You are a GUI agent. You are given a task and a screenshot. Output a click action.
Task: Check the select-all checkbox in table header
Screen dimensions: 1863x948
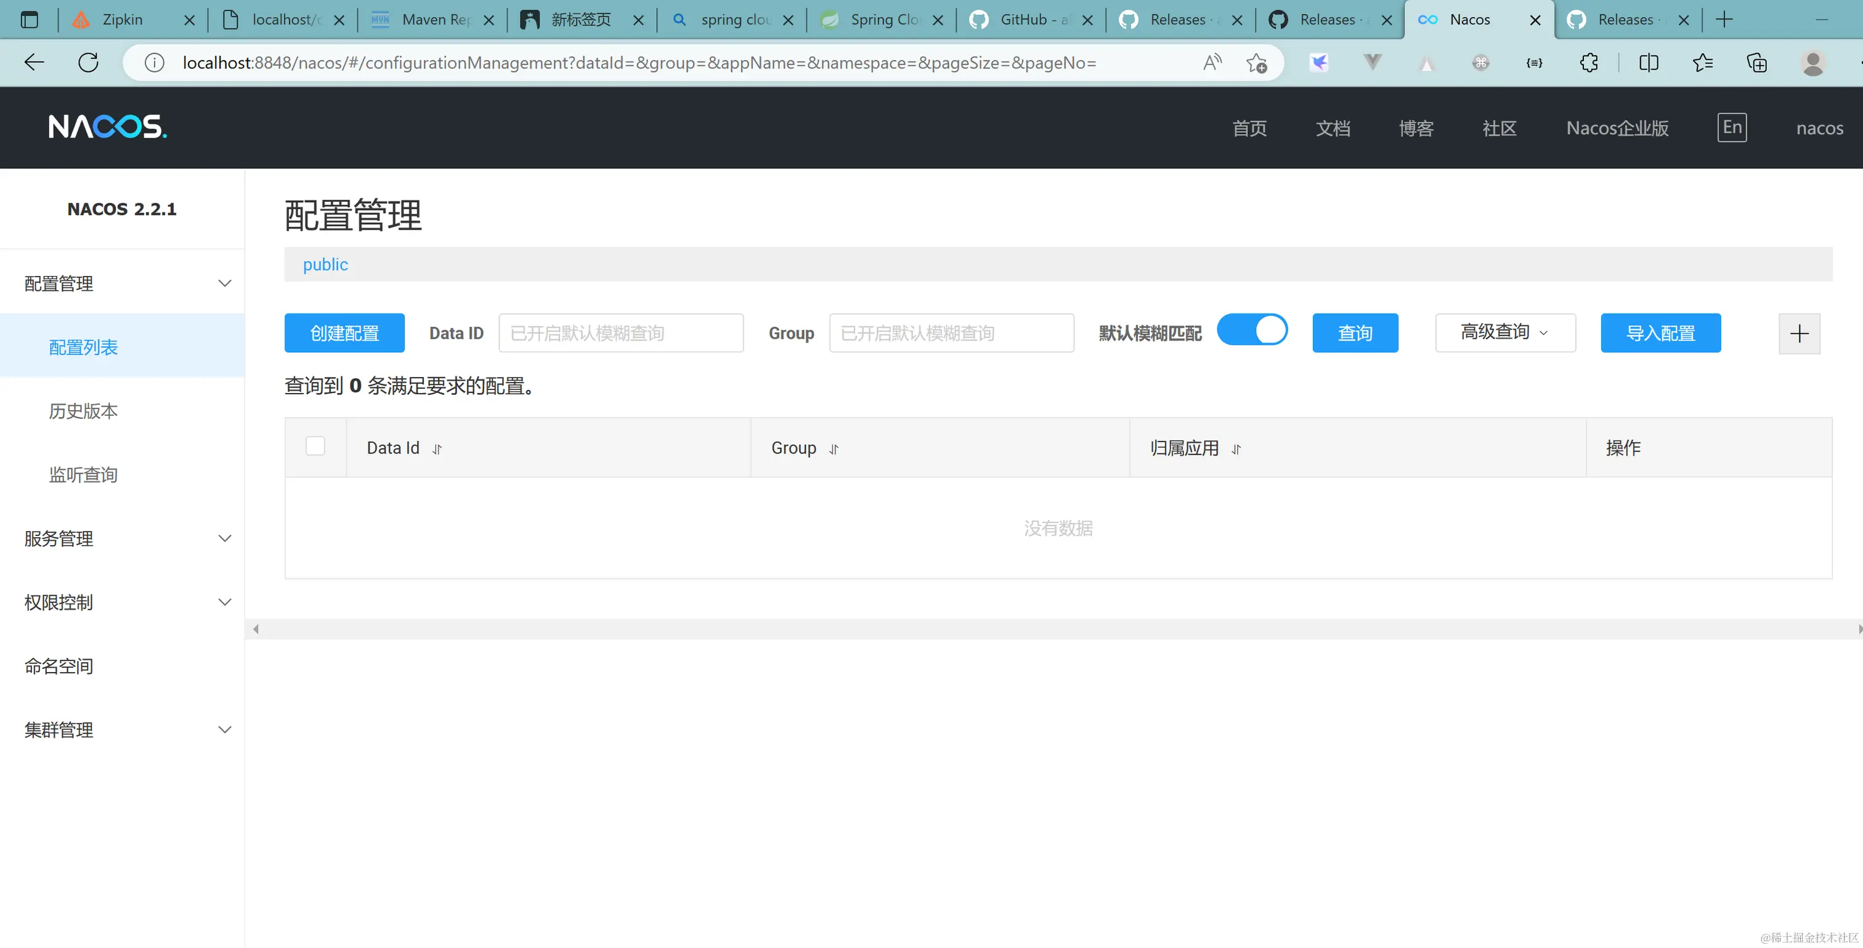pyautogui.click(x=315, y=446)
